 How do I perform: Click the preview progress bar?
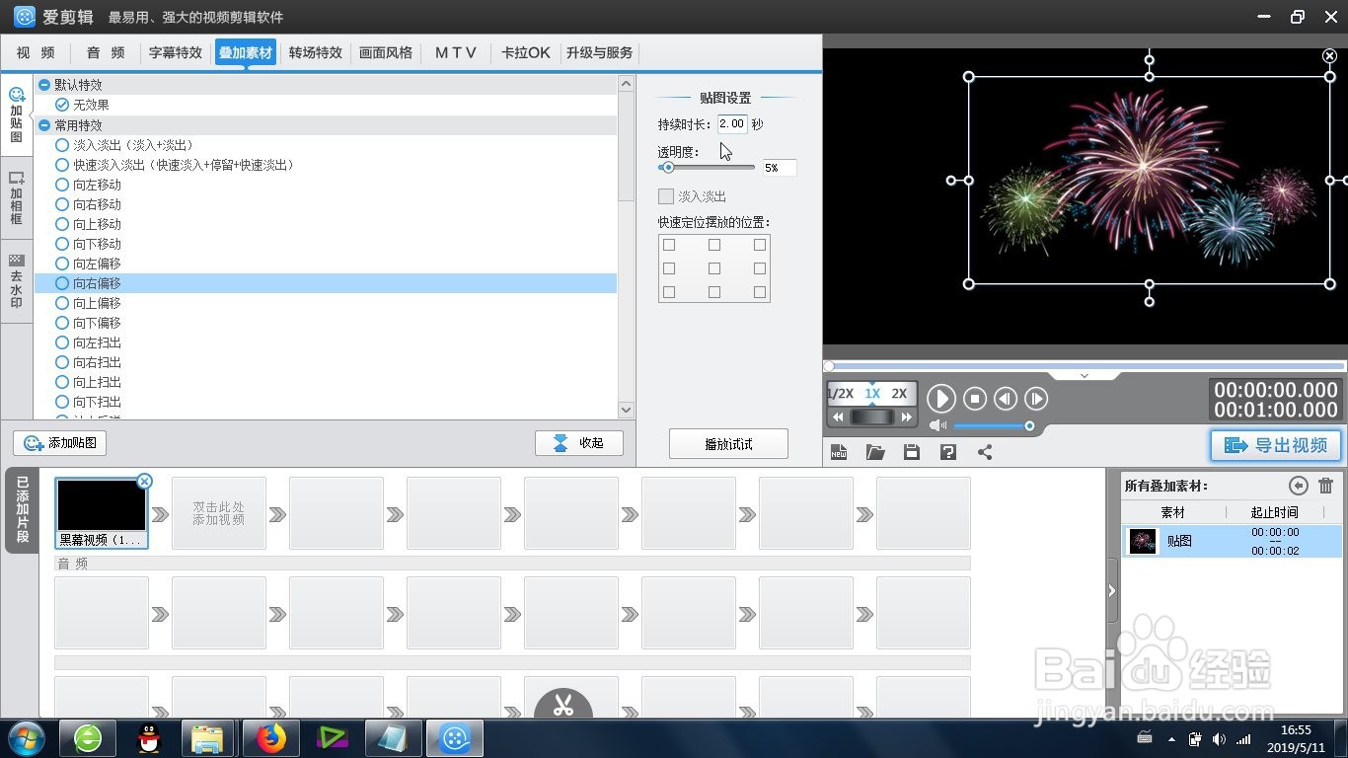(x=1085, y=366)
